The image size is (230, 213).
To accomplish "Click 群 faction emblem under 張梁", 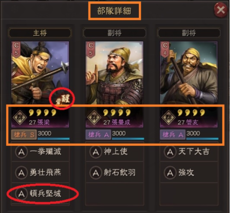I will pyautogui.click(x=20, y=118).
